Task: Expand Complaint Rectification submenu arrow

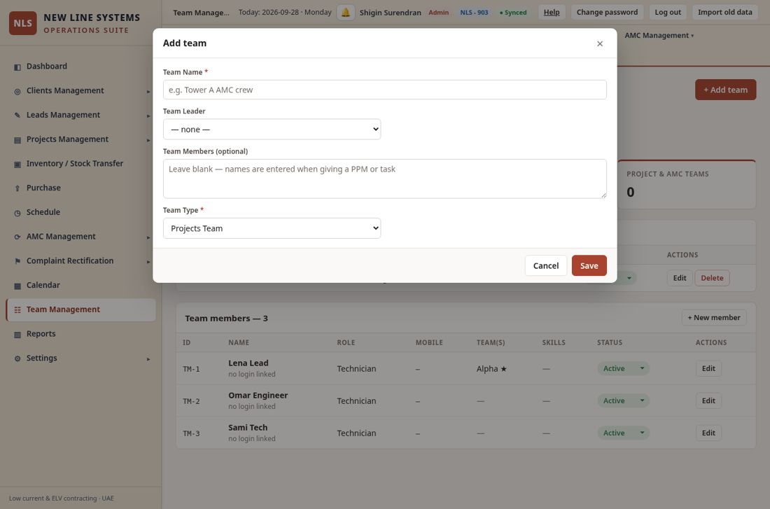Action: point(148,261)
